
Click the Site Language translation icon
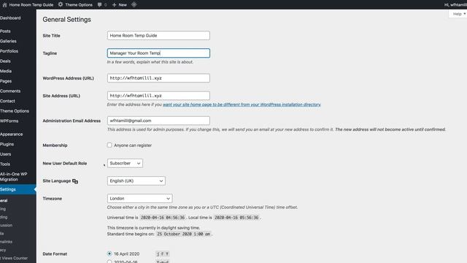click(x=75, y=181)
